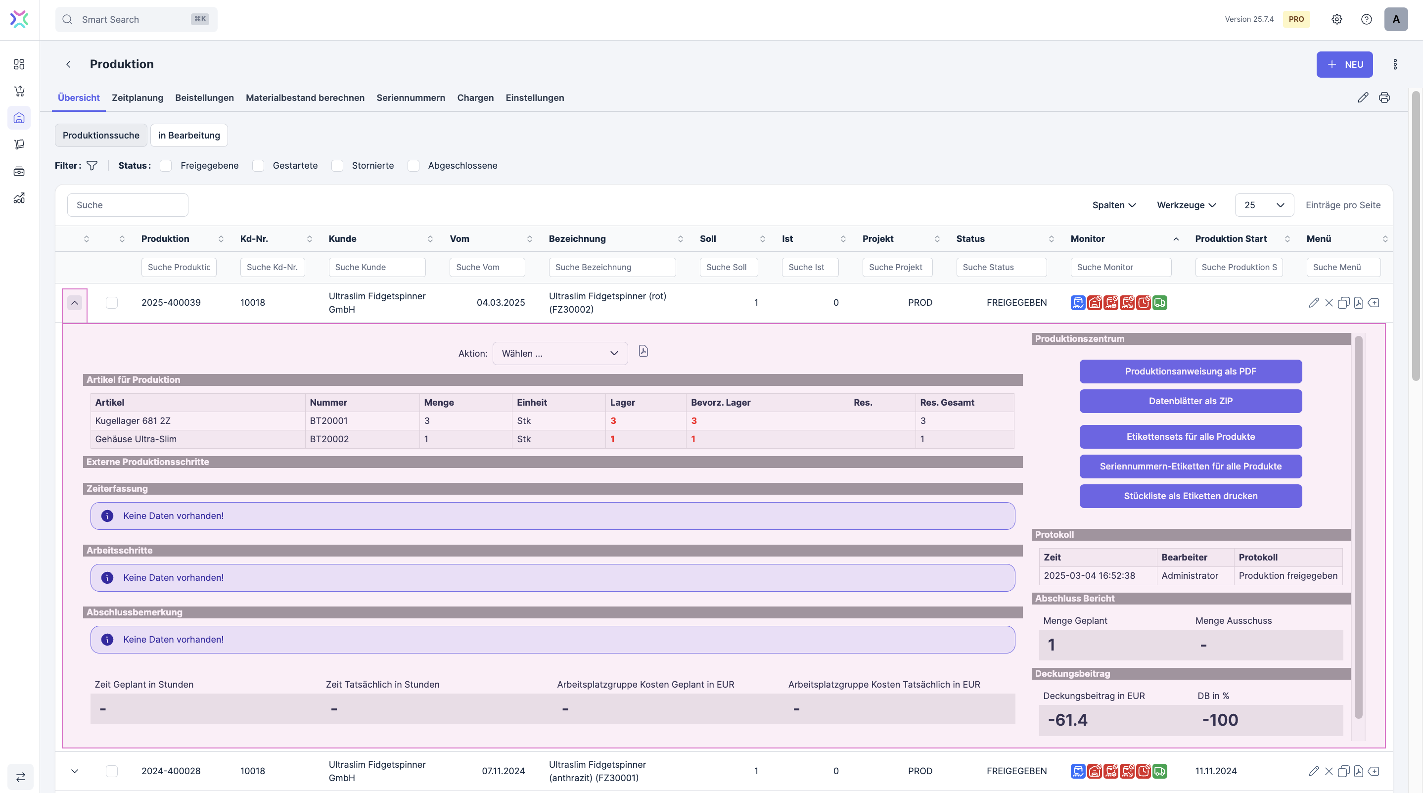
Task: Click the copy icon for production 2025-400039
Action: 1343,303
